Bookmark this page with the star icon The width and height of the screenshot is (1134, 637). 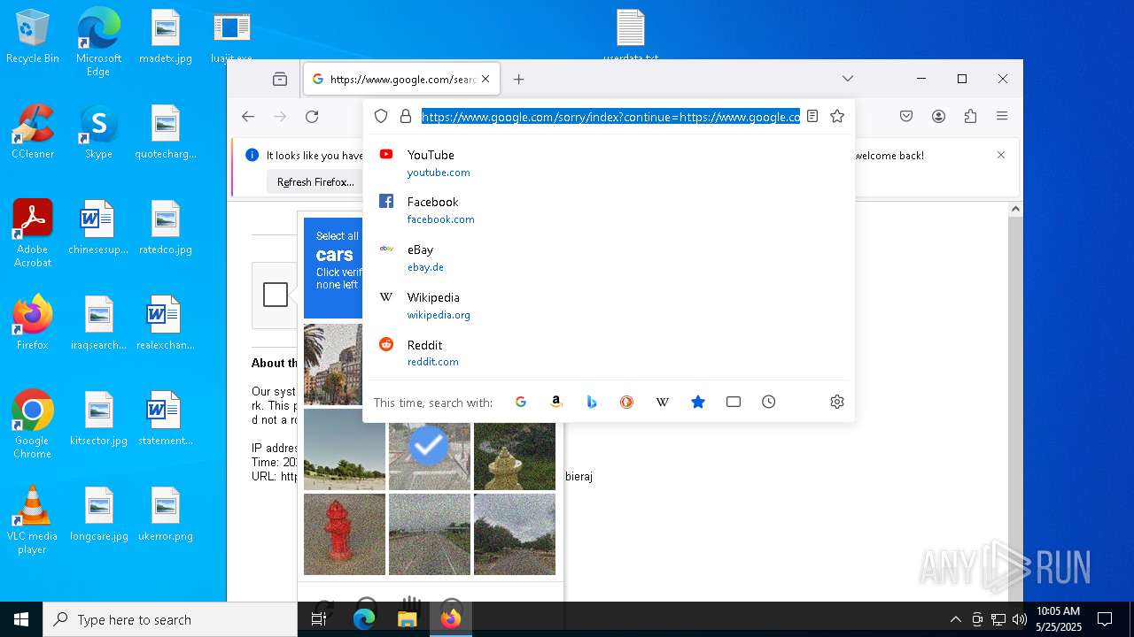click(837, 116)
